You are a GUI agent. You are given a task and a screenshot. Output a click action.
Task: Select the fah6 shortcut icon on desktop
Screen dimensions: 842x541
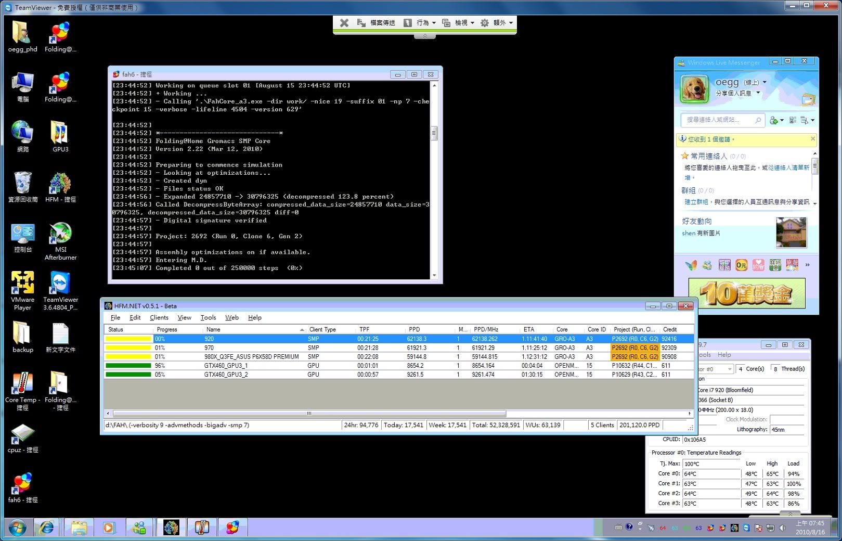click(x=22, y=488)
